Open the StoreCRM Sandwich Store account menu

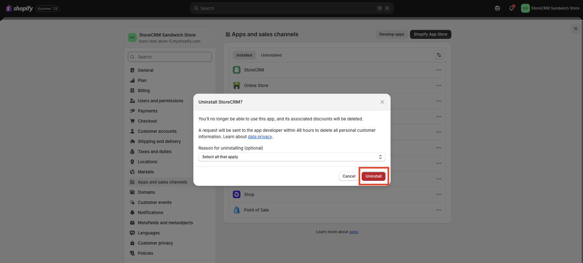click(551, 8)
